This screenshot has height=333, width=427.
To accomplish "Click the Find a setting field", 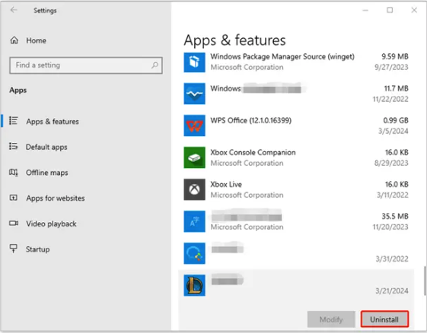I will coord(86,65).
